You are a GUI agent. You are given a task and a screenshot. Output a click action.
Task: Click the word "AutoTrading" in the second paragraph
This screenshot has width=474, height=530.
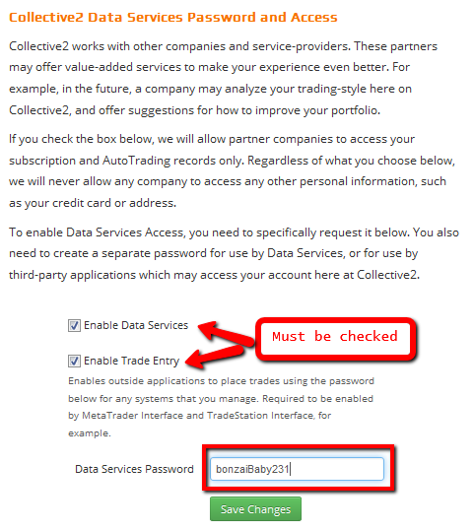(136, 161)
